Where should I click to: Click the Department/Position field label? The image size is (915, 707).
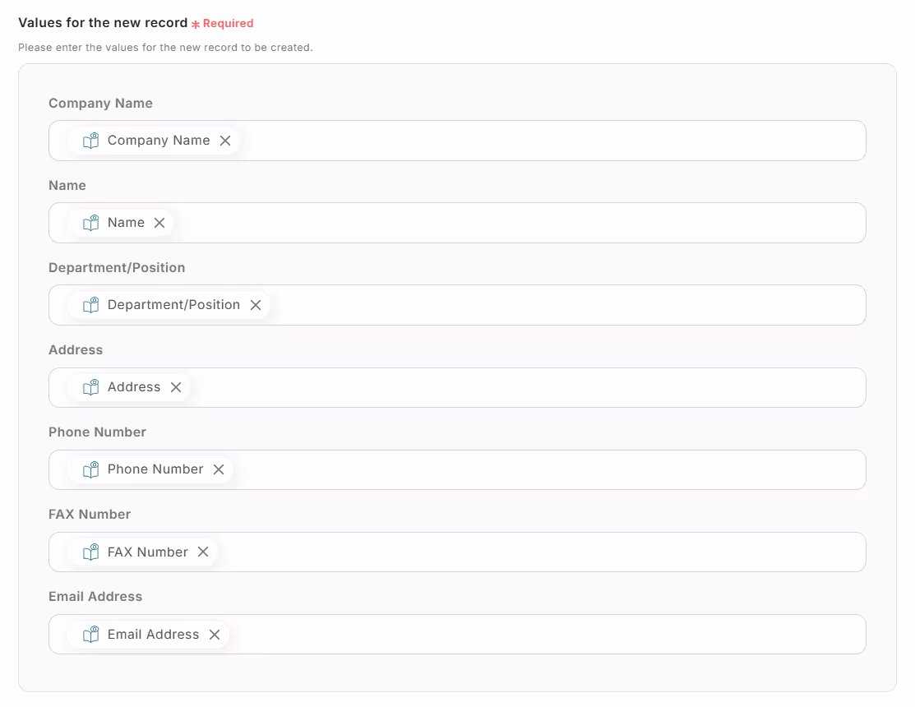click(x=117, y=268)
